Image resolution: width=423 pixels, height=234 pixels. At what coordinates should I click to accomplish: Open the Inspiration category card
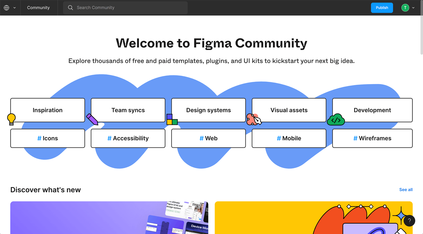tap(48, 110)
